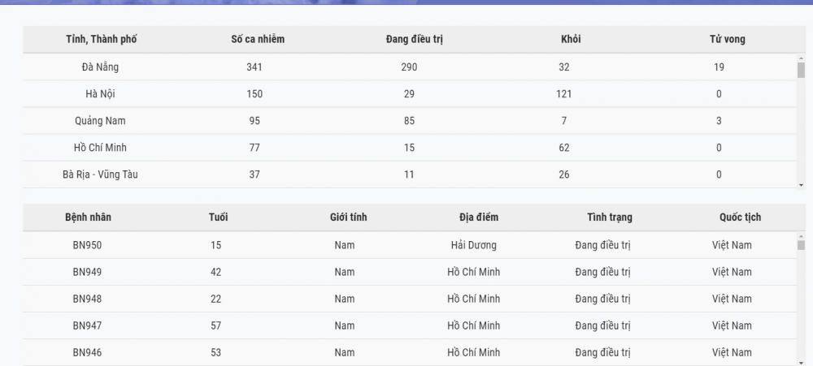This screenshot has width=813, height=366.
Task: Select the Đà Nẵng row
Action: click(410, 67)
